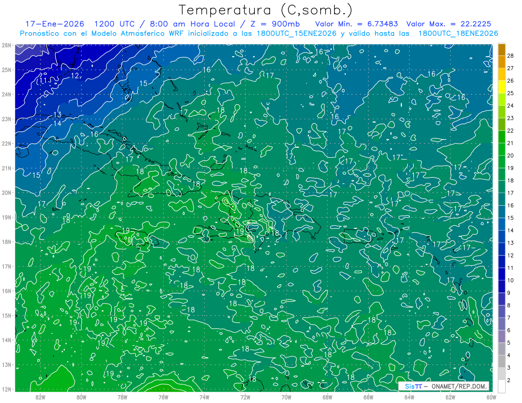Click the 'SisTT – ONAMET/REP.DOM.' credit label
Image resolution: width=522 pixels, height=403 pixels.
point(444,386)
